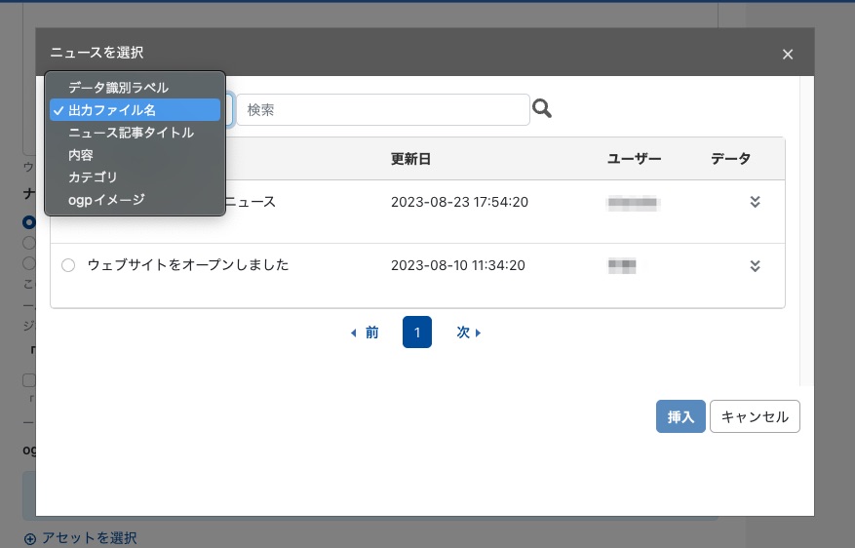Image resolution: width=855 pixels, height=548 pixels.
Task: Go to next page with 次
Action: (469, 333)
